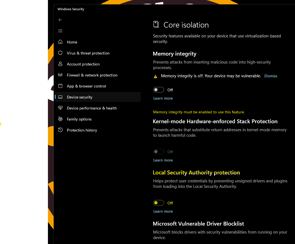This screenshot has height=244, width=295.
Task: Click Local Security Authority protection heading
Action: pyautogui.click(x=196, y=173)
